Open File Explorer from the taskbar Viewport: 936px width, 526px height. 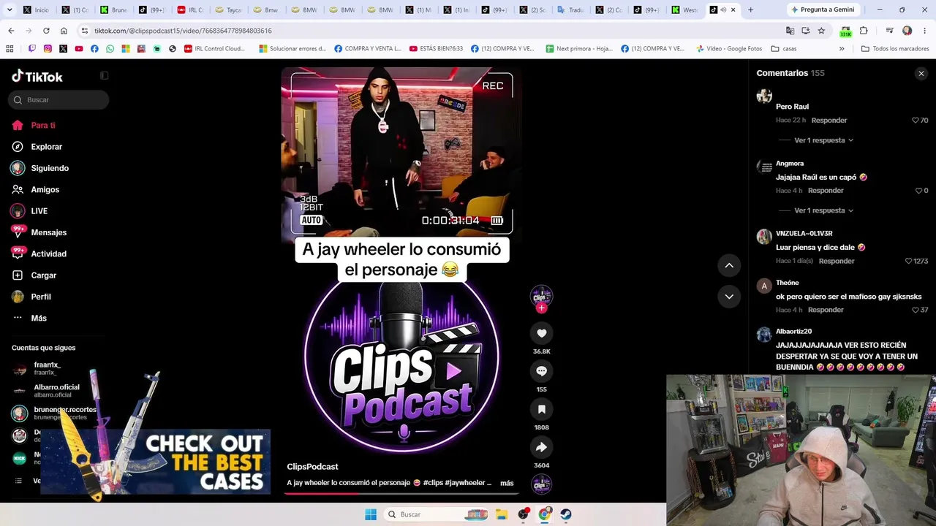[x=502, y=514]
